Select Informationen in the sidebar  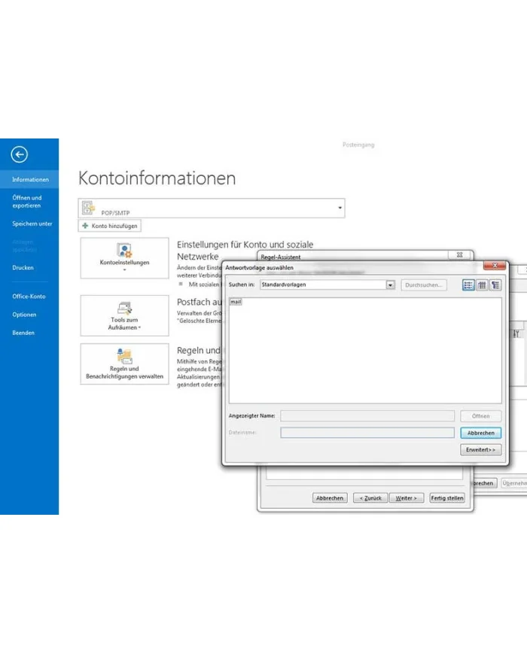29,179
